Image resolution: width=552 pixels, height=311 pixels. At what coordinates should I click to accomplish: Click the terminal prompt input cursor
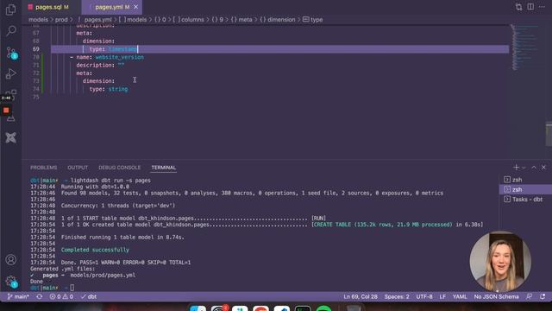(72, 288)
